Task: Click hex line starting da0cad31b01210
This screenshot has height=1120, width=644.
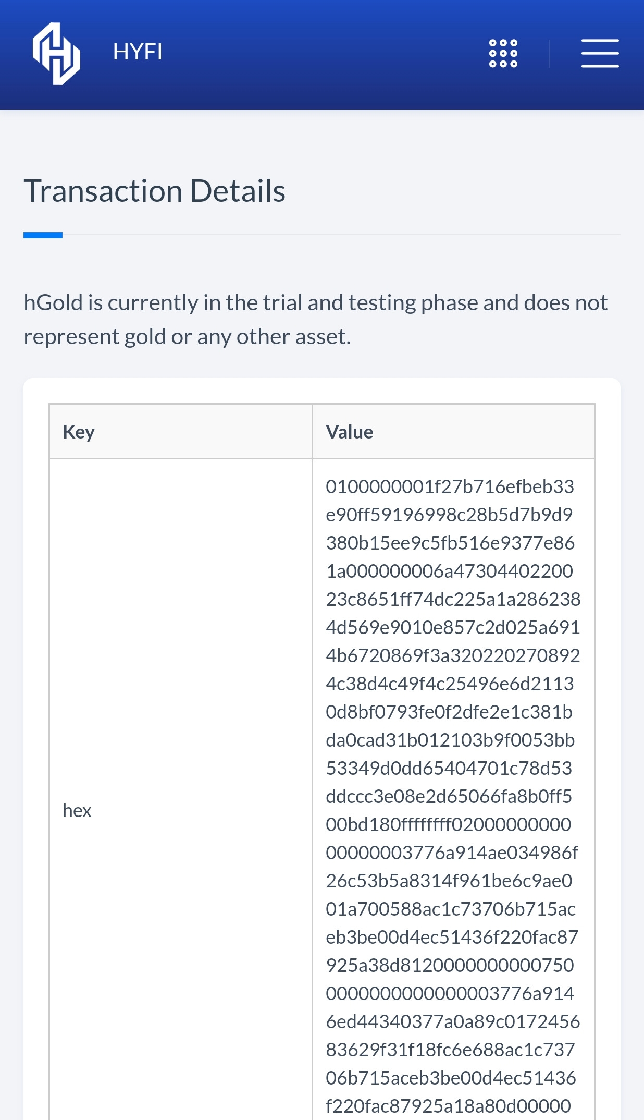Action: point(450,740)
